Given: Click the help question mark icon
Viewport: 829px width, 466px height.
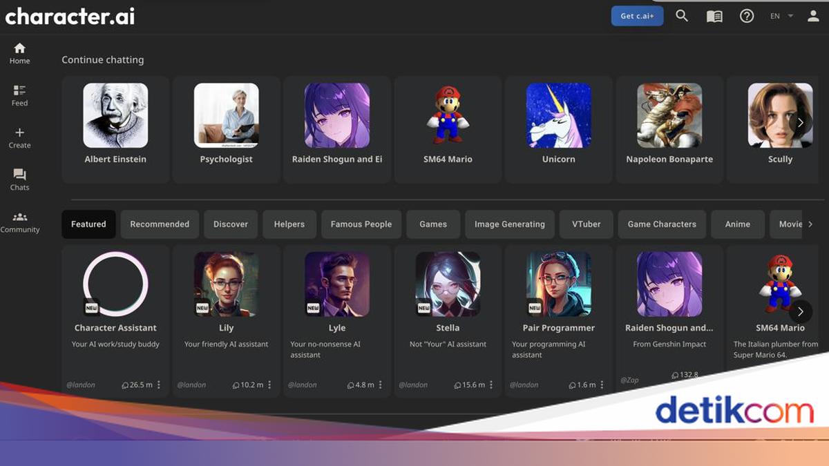Looking at the screenshot, I should coord(747,15).
